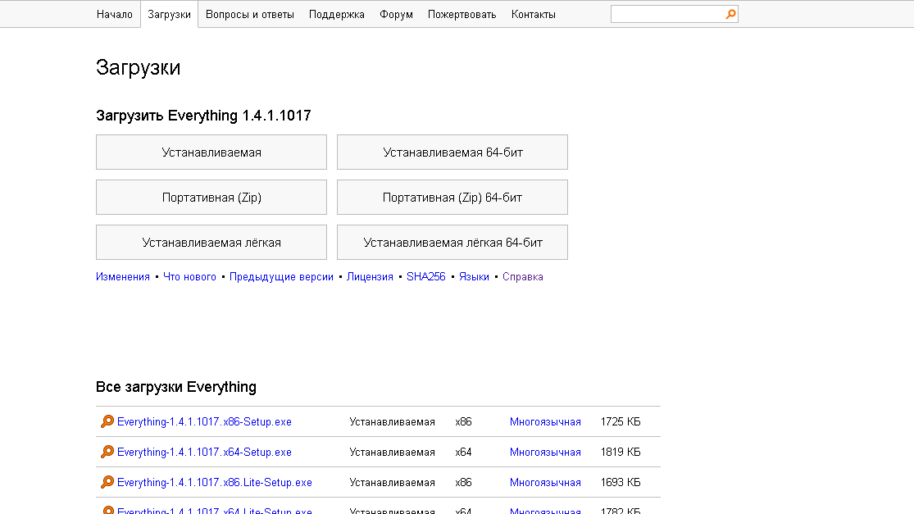Screen dimensions: 914x514
Task: Open the Изменения link
Action: [x=122, y=277]
